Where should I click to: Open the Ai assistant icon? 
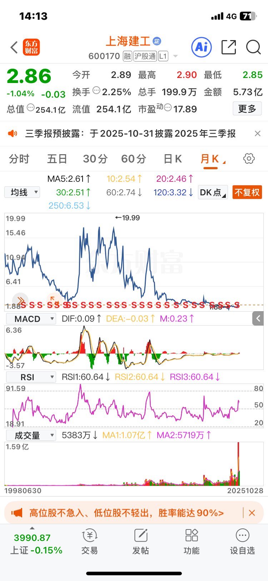click(202, 47)
